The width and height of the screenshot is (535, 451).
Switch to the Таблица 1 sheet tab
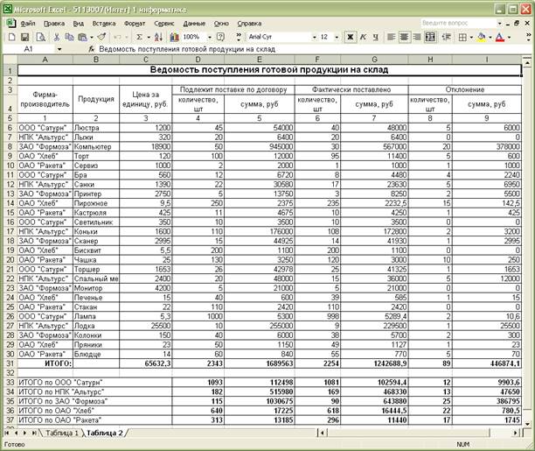tap(61, 433)
